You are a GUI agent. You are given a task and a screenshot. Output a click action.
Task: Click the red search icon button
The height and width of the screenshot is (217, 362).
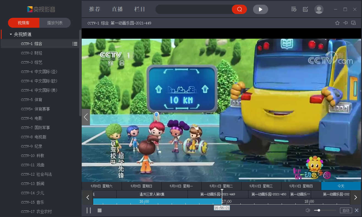click(239, 9)
